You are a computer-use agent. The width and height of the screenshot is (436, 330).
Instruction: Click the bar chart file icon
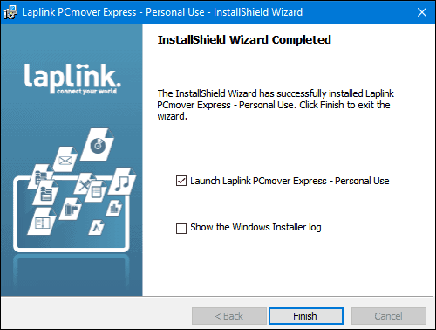point(114,208)
